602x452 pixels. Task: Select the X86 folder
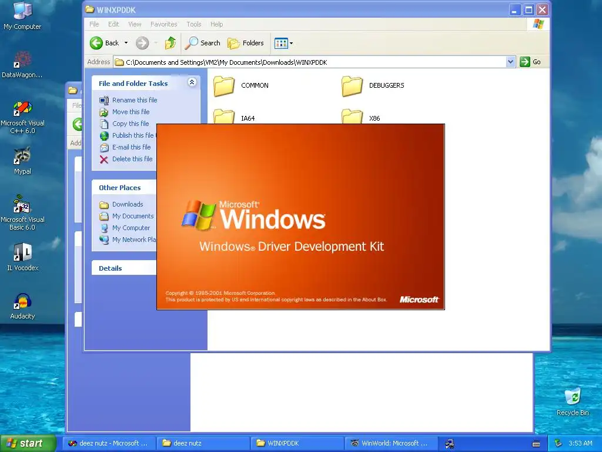pos(361,117)
